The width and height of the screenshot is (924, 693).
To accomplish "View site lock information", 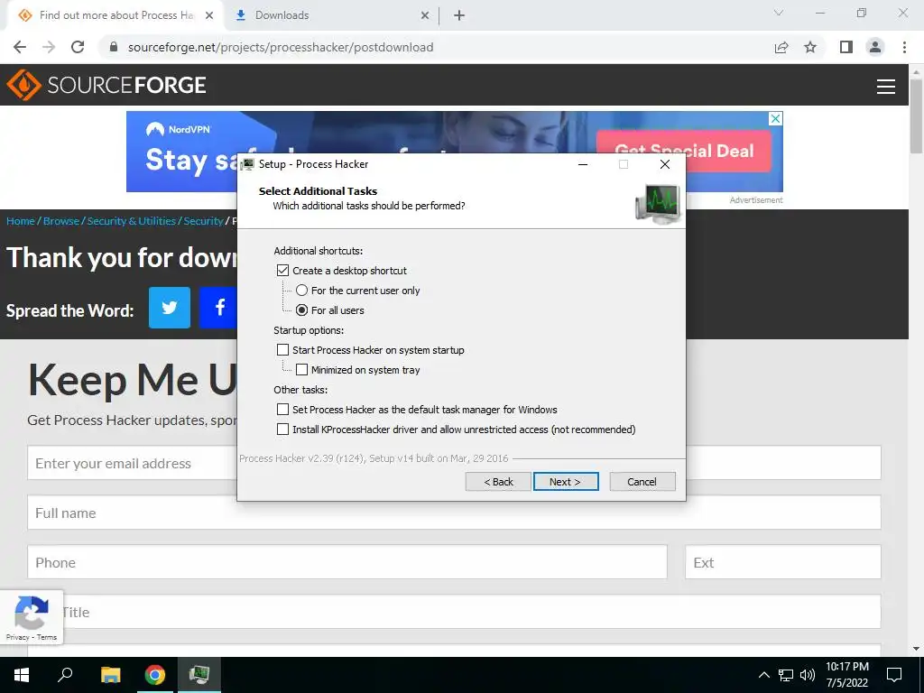I will (x=114, y=47).
